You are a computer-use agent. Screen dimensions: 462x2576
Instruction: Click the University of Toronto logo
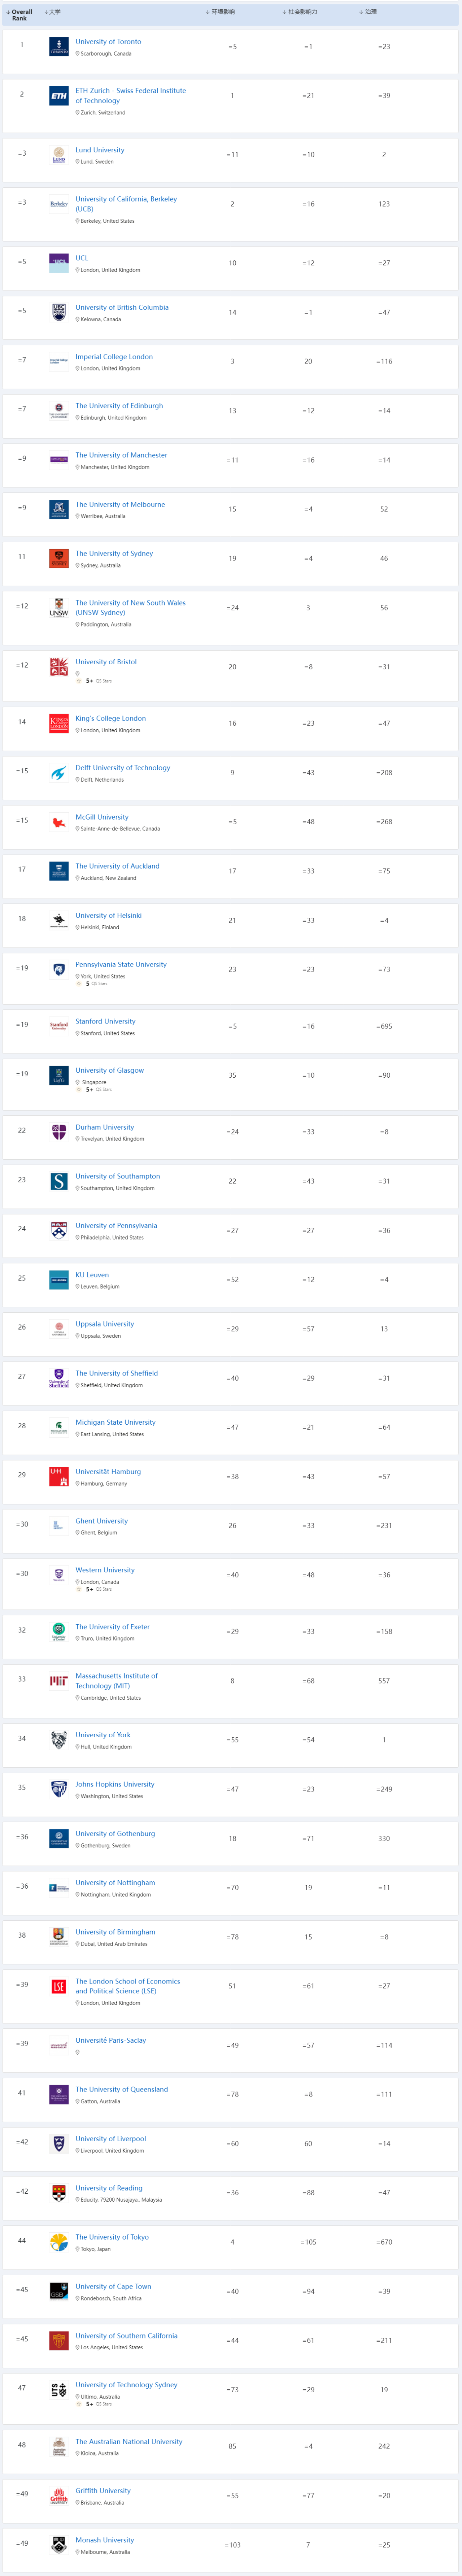point(59,47)
